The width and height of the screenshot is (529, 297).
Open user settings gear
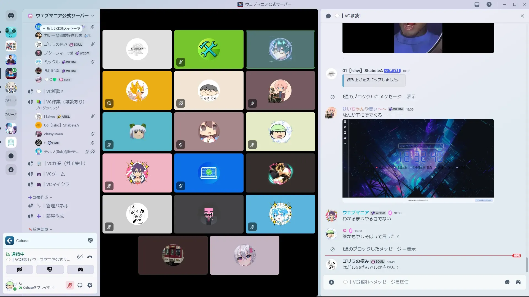pos(90,285)
